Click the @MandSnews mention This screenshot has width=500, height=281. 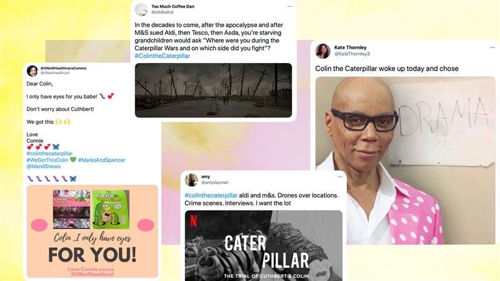[43, 166]
